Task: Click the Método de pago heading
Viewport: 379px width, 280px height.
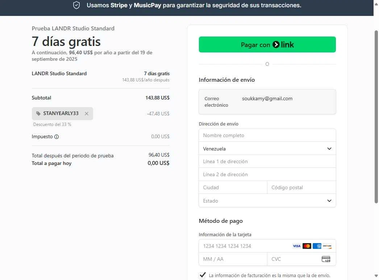Action: point(220,221)
